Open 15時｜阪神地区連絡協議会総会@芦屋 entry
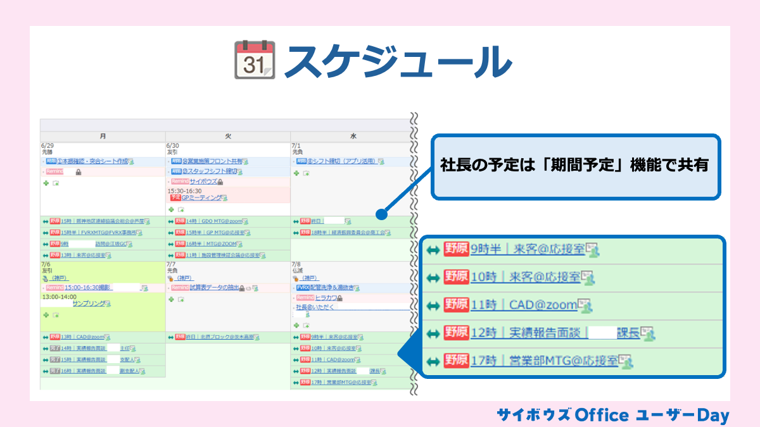This screenshot has width=760, height=427. point(103,221)
